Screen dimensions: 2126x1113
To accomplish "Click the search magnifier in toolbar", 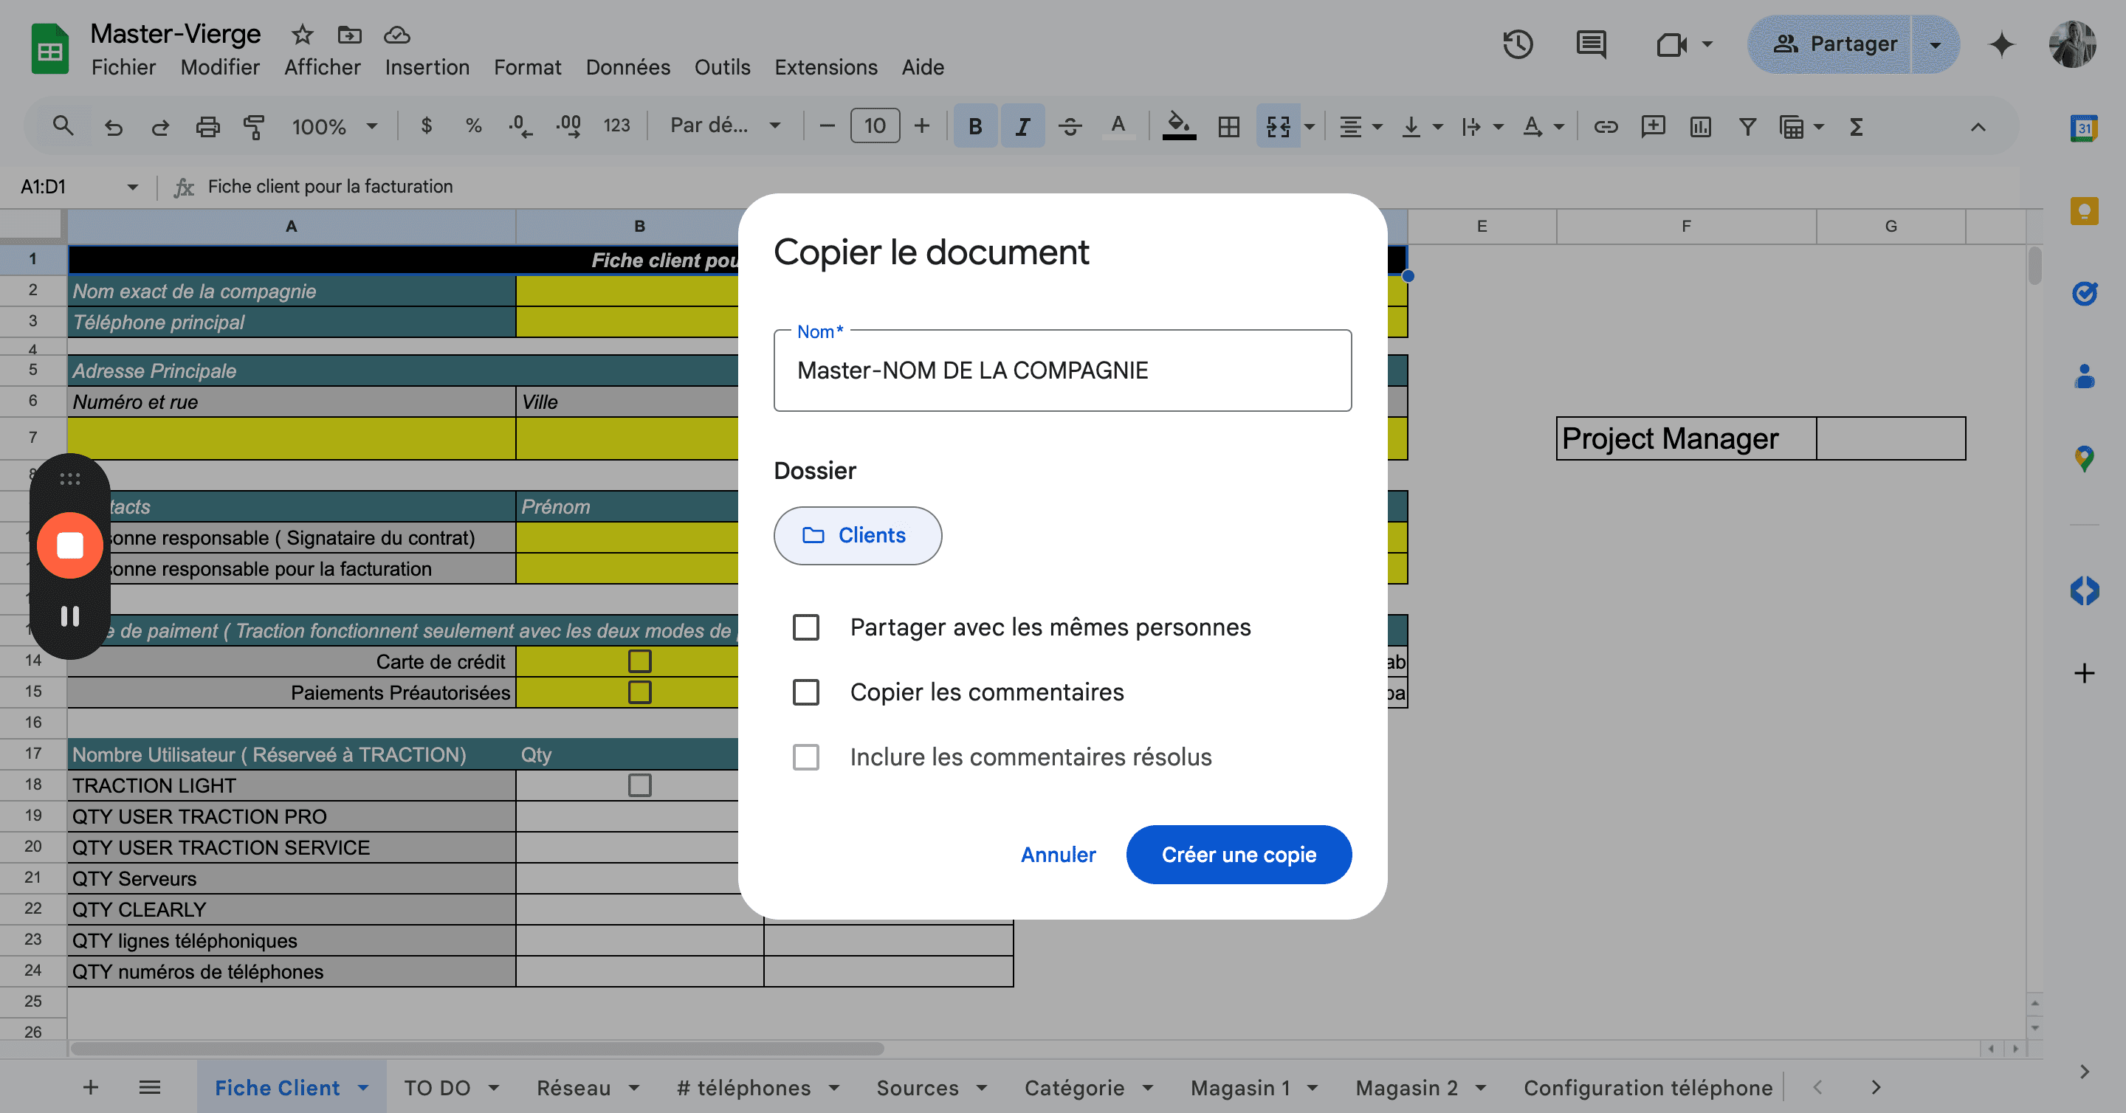I will [63, 126].
